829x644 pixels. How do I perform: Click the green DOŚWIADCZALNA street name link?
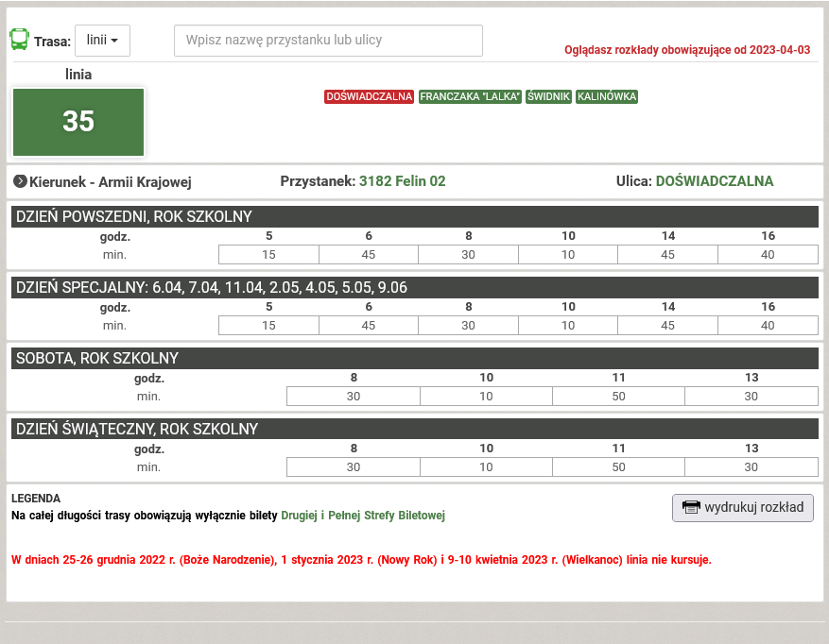714,181
